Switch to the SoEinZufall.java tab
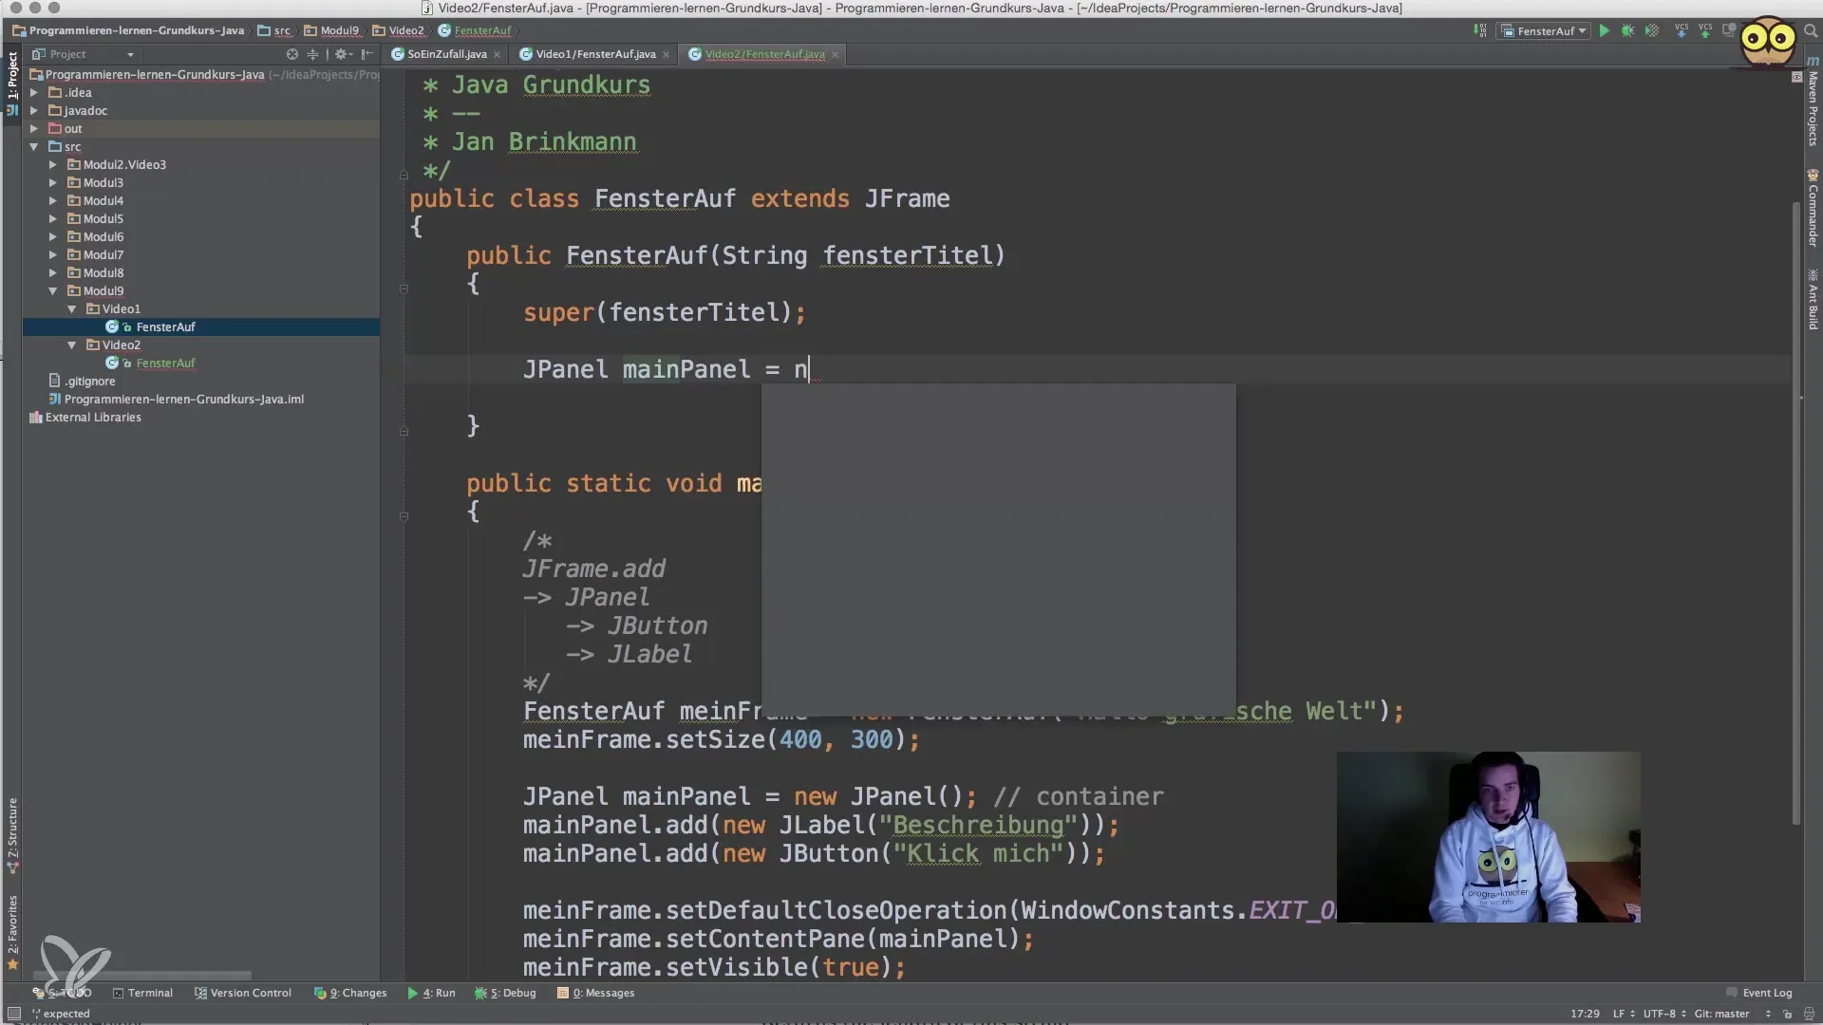The image size is (1823, 1025). 446,54
